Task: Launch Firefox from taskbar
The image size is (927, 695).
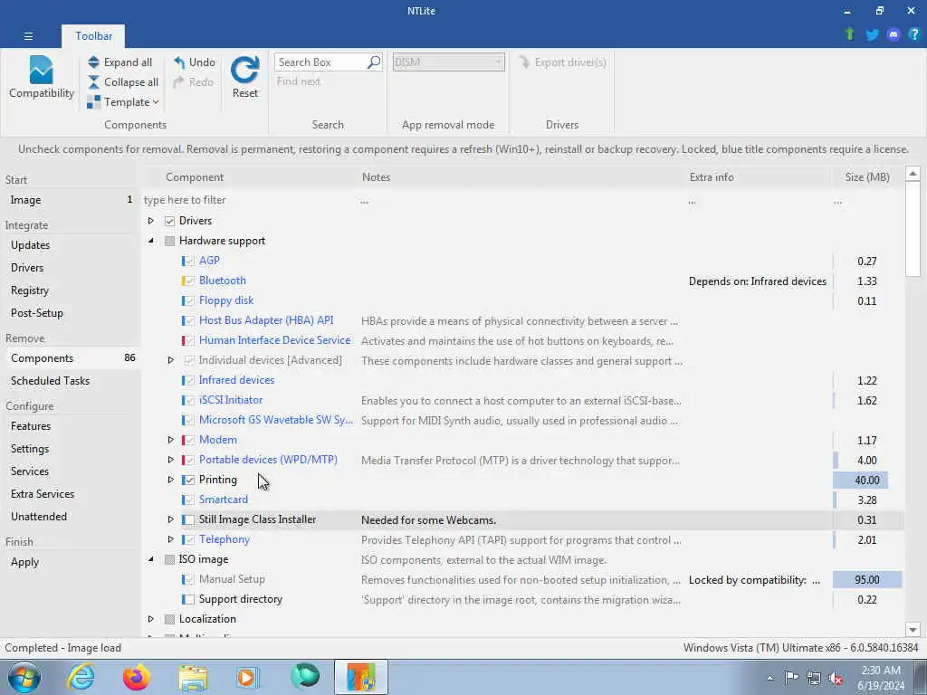Action: click(x=137, y=677)
